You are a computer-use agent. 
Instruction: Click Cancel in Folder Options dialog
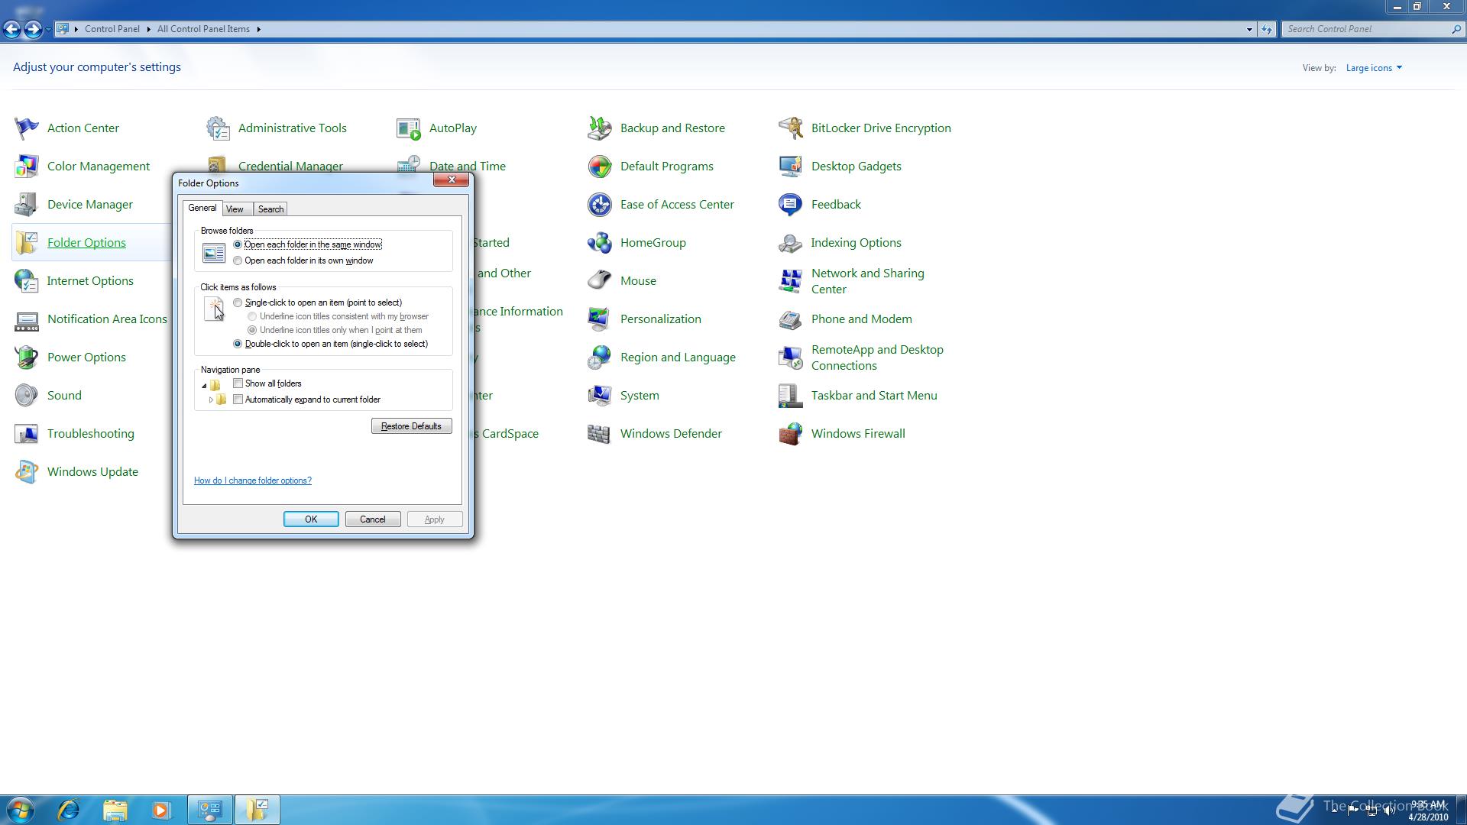click(x=373, y=519)
